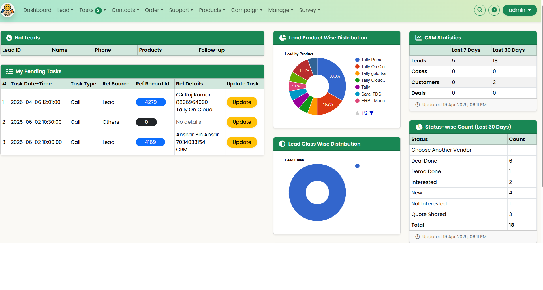Open the Dashboard menu item

tap(37, 10)
